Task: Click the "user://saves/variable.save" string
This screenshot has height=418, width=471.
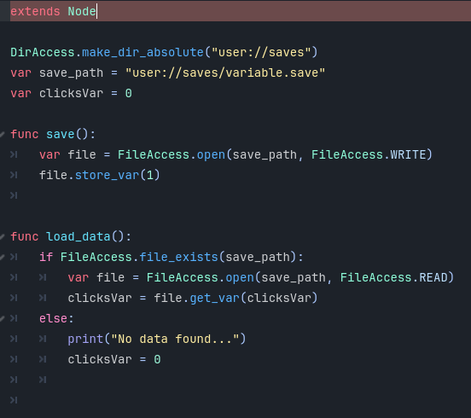Action: pos(225,73)
